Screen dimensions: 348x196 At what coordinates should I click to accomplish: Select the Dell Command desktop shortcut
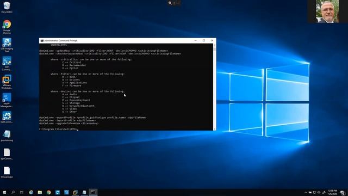7,64
